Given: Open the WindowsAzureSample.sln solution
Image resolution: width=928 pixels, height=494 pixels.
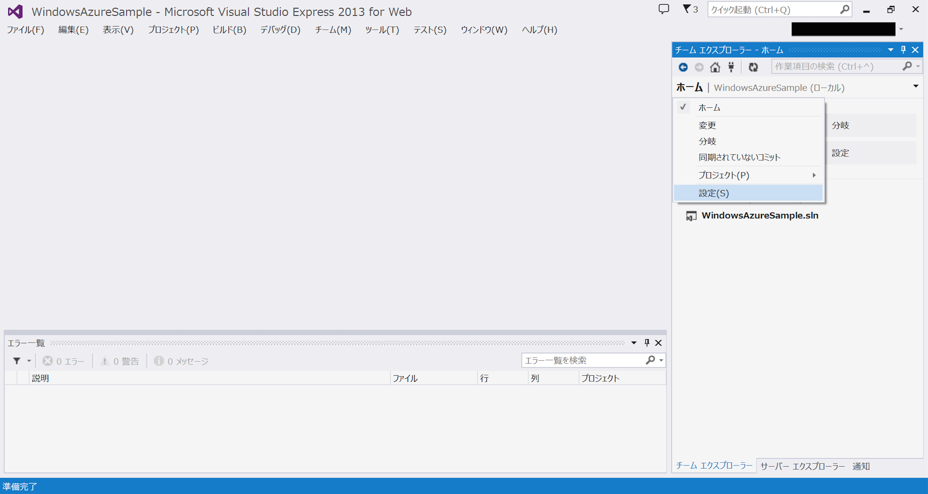Looking at the screenshot, I should click(759, 215).
